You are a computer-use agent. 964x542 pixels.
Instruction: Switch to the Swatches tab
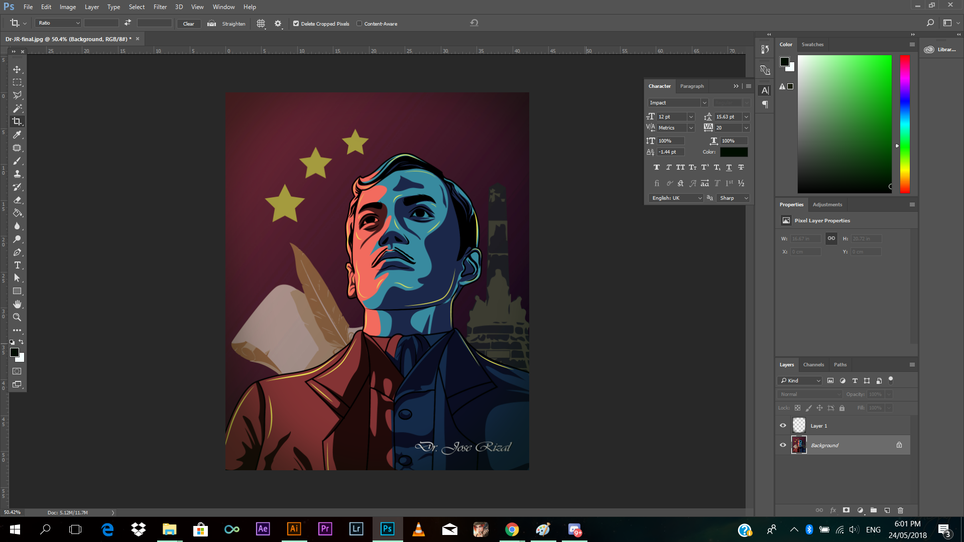coord(812,45)
